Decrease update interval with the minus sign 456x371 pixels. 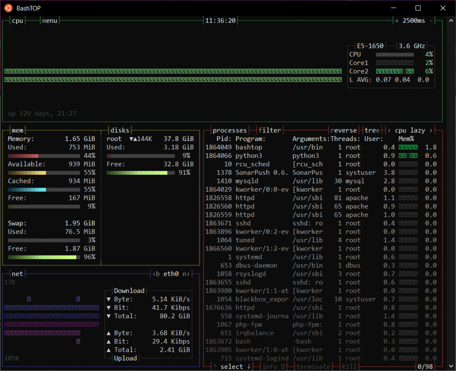point(431,21)
